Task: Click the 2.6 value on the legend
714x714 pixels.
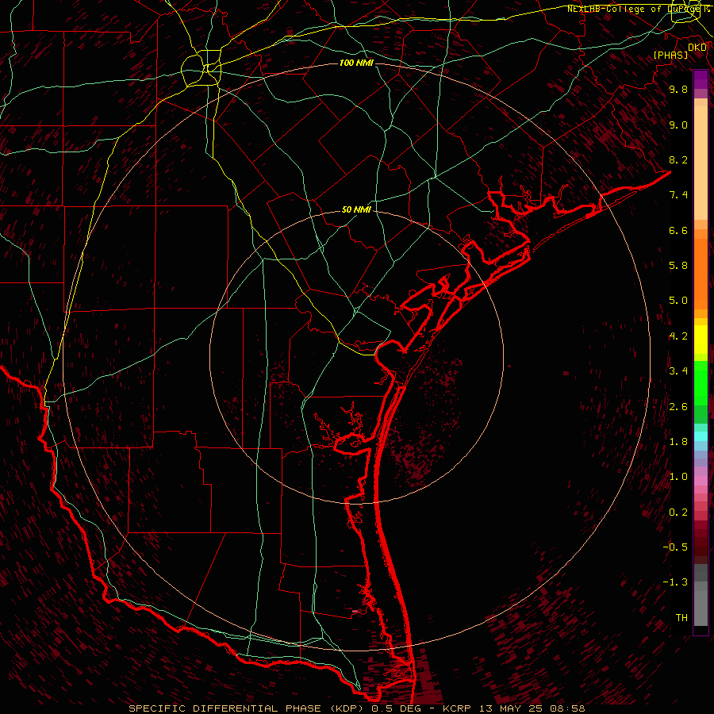Action: 678,407
